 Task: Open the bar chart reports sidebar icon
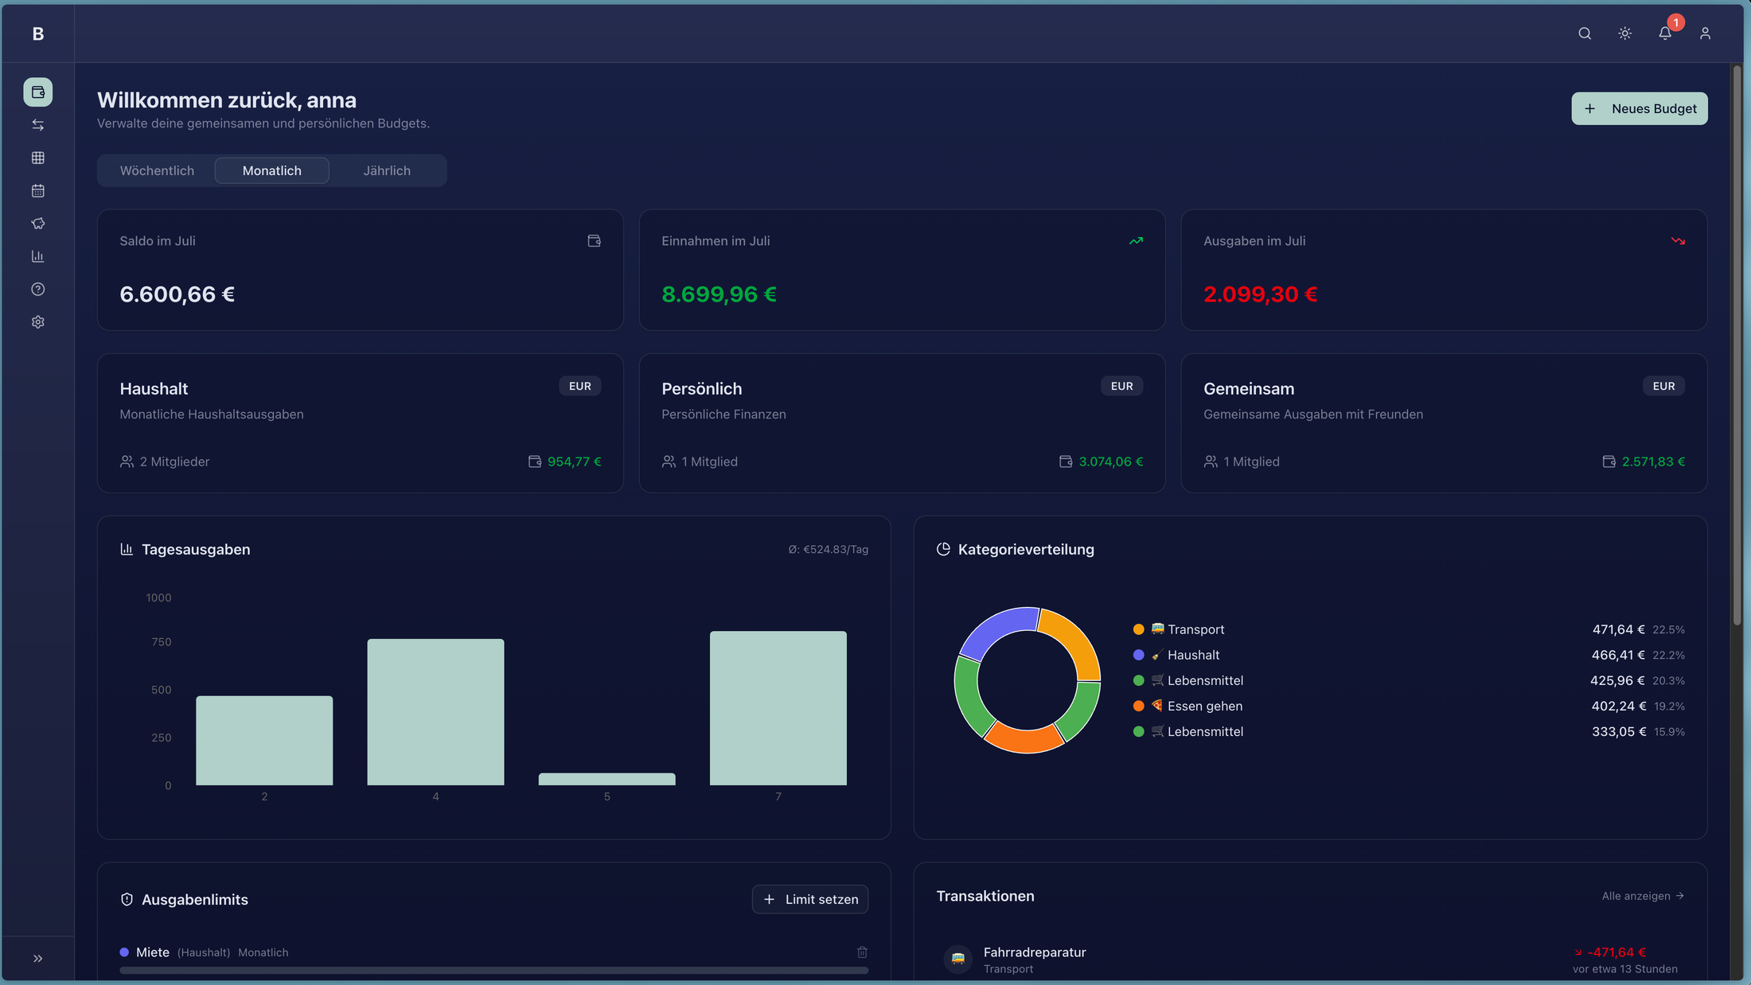tap(37, 256)
